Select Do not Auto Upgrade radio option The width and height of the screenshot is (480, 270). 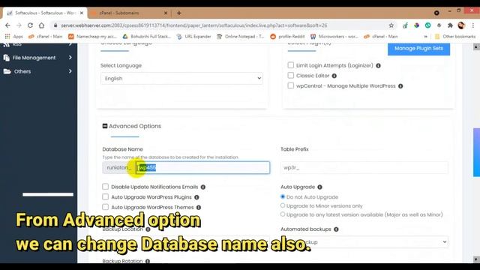pos(283,196)
